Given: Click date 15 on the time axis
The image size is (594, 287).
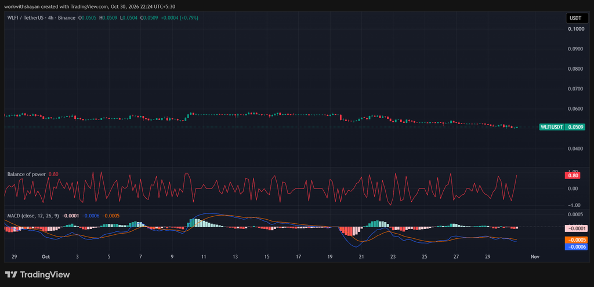Looking at the screenshot, I should (x=267, y=257).
